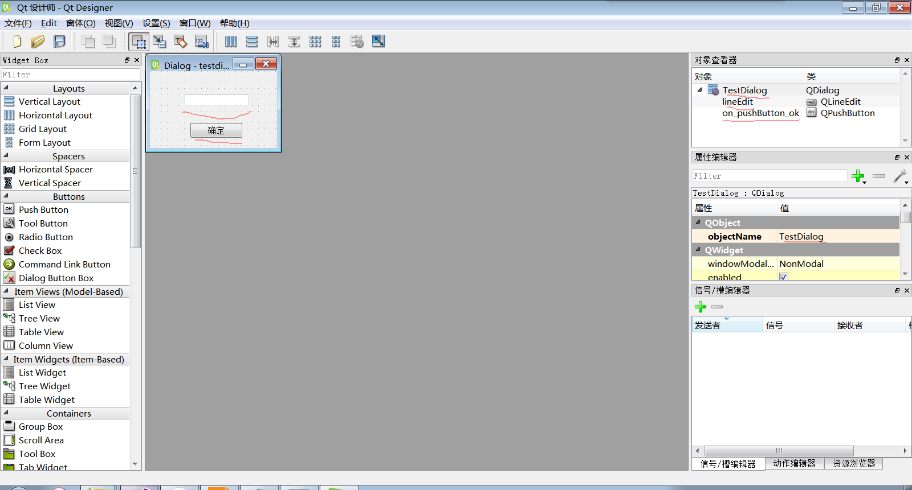Apply the Lay Out Horizontally toolbar icon
The height and width of the screenshot is (490, 912).
[231, 42]
